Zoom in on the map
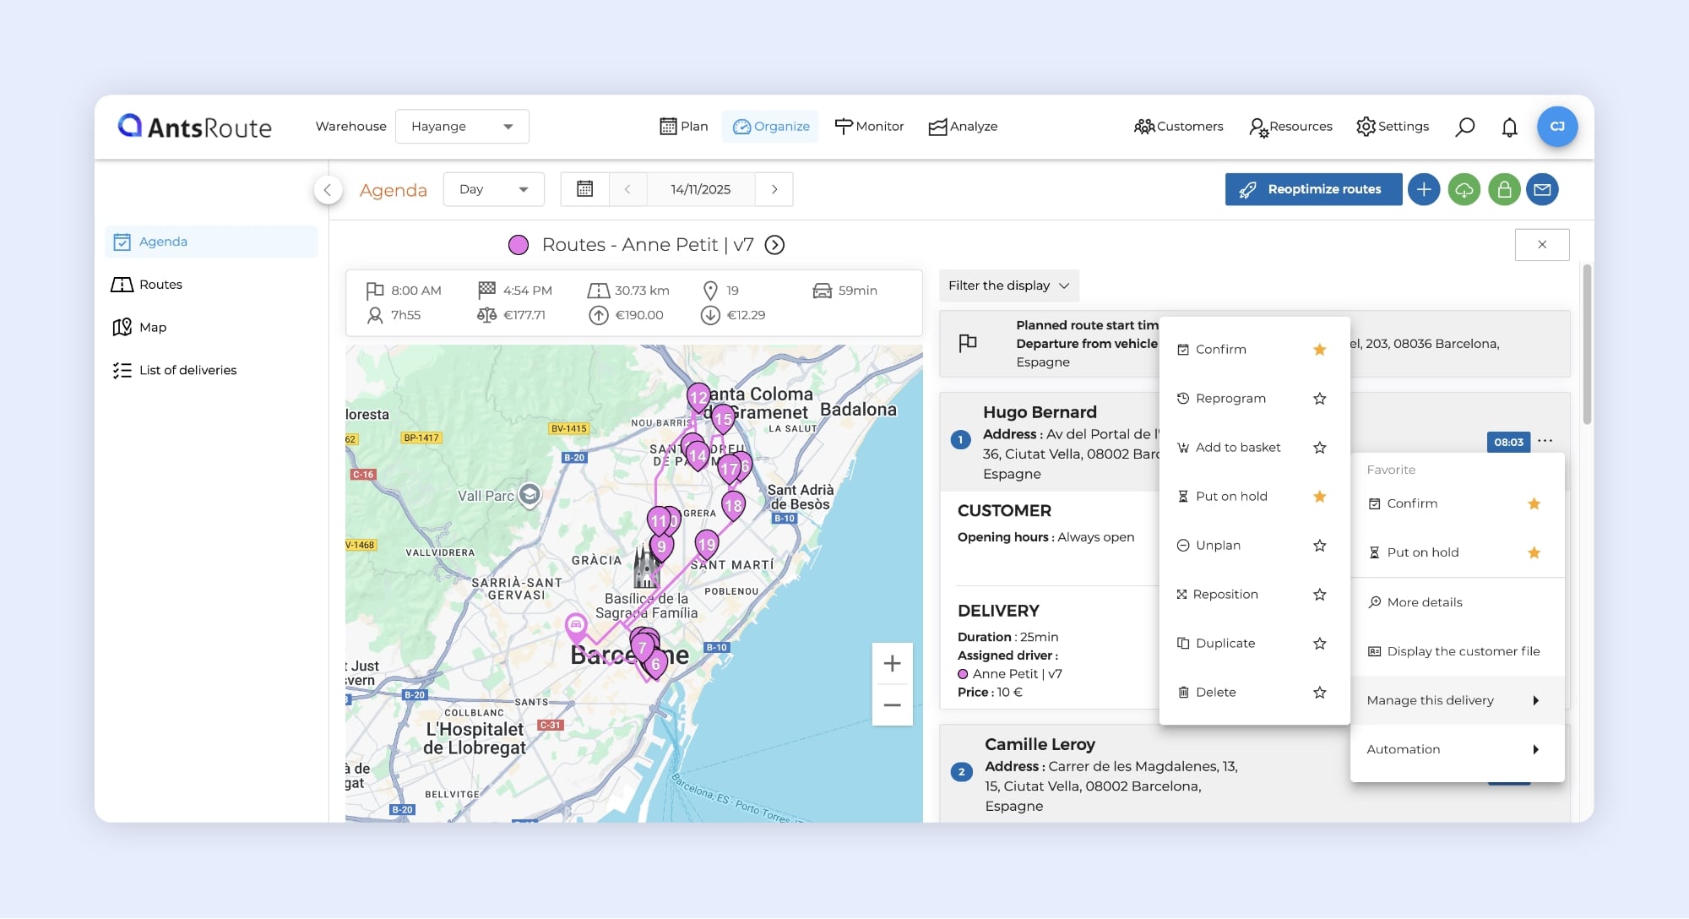Screen dimensions: 1689x919 click(x=892, y=664)
